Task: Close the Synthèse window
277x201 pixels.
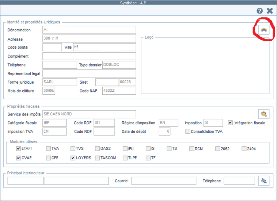Action: 270,11
